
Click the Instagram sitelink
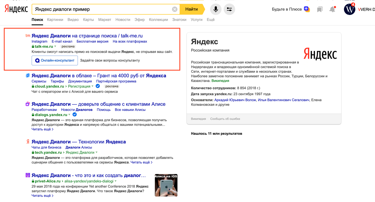39,41
